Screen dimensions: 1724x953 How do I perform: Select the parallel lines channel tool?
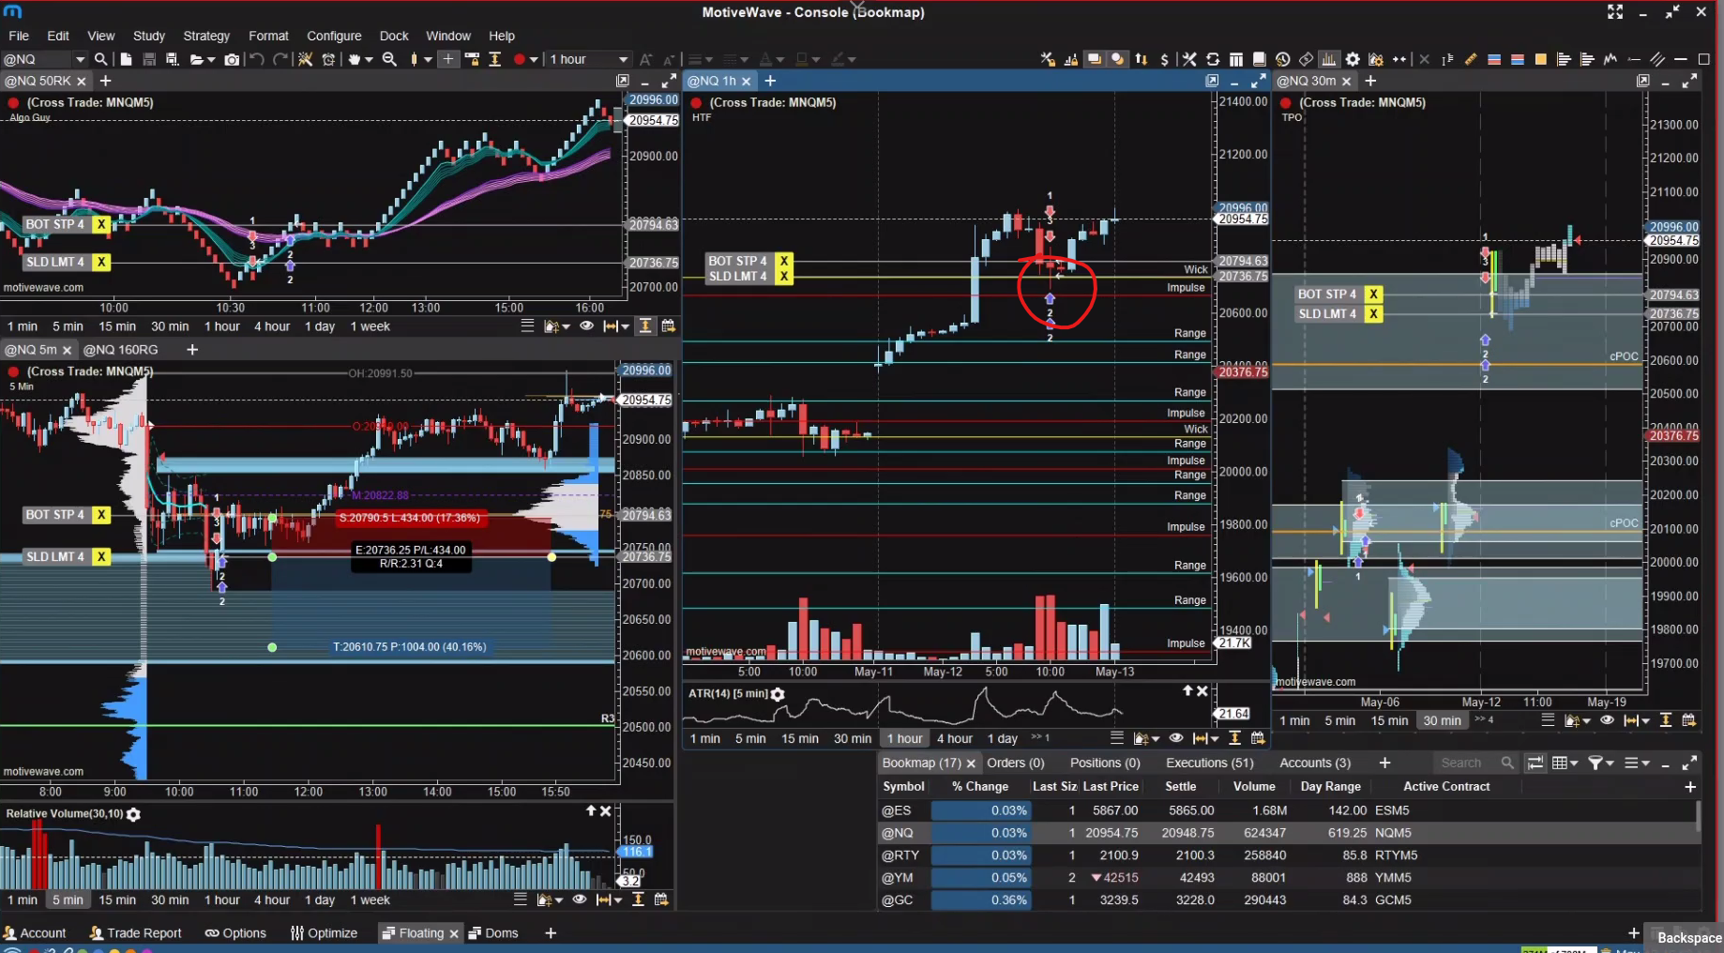click(1657, 59)
